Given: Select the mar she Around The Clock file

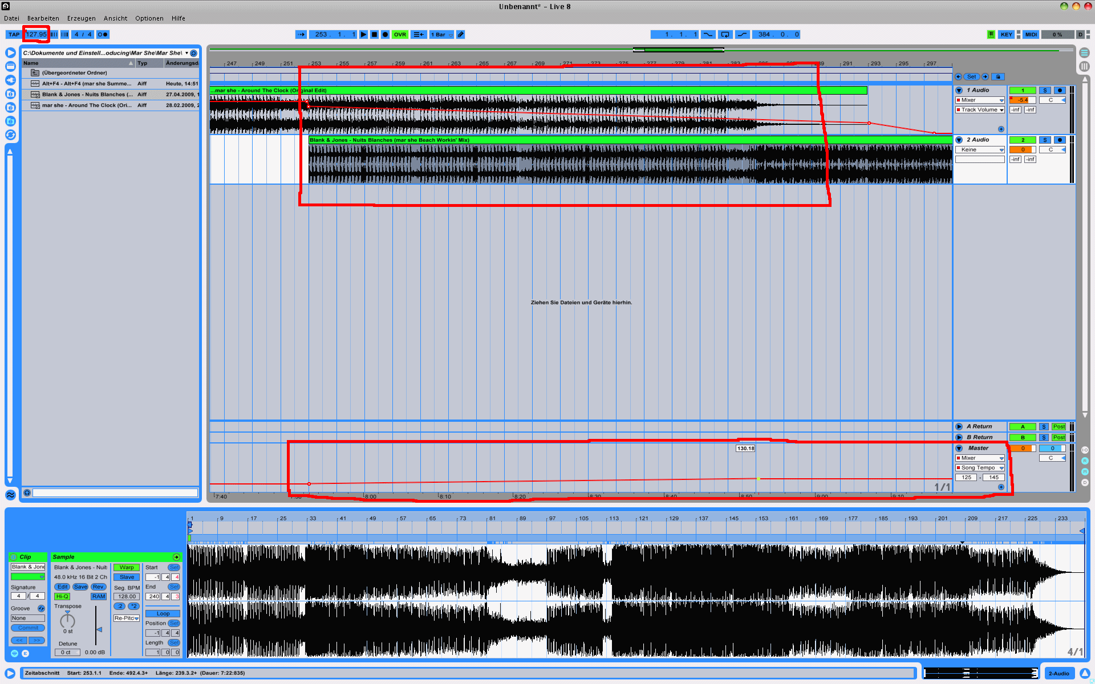Looking at the screenshot, I should 86,105.
